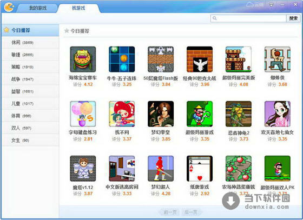Click the 蜘蛛侠 game icon
The image size is (303, 220).
(278, 59)
